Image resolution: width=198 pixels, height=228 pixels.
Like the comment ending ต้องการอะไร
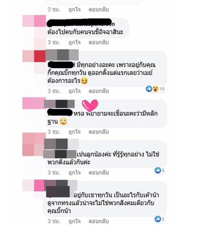click(75, 91)
